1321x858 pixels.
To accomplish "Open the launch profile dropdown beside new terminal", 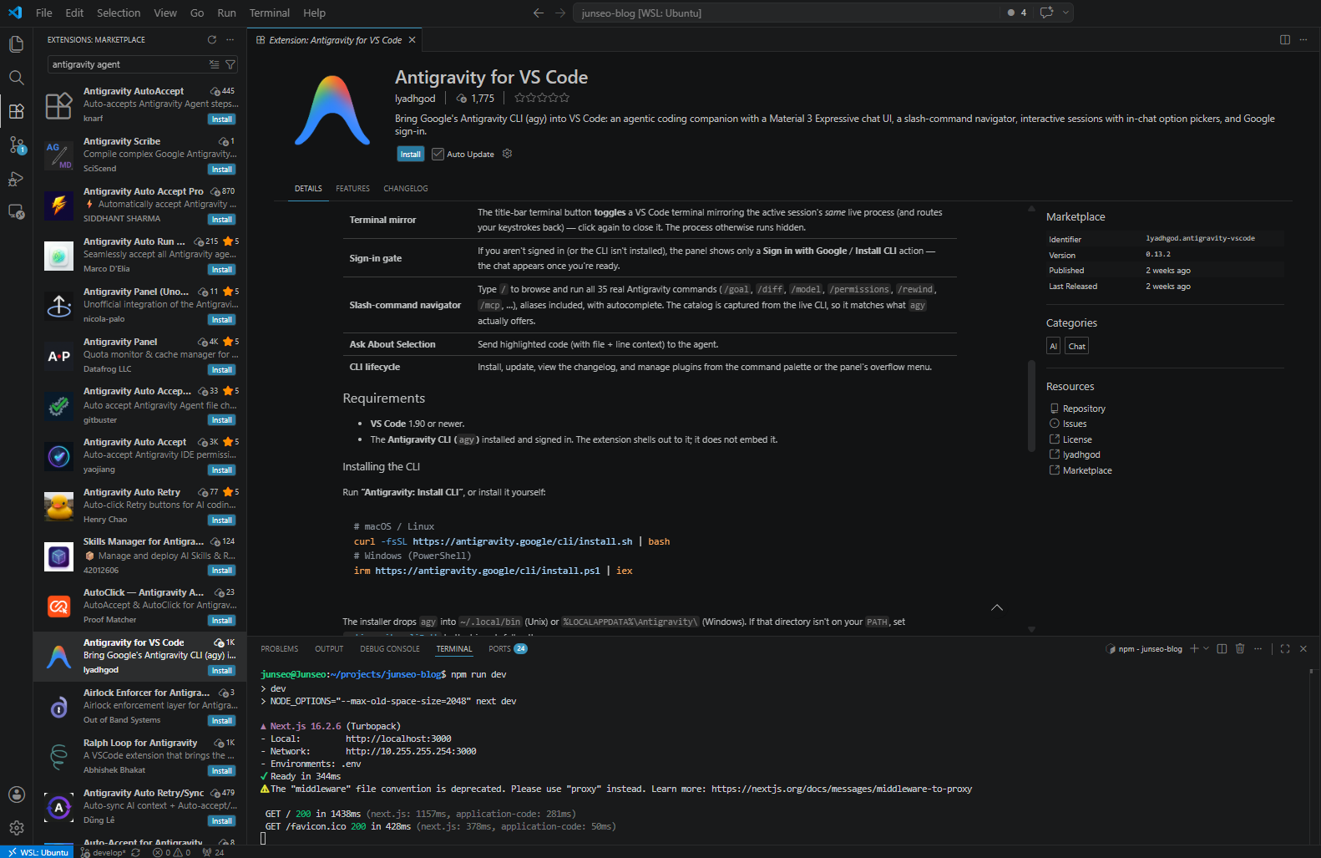I will click(x=1206, y=648).
